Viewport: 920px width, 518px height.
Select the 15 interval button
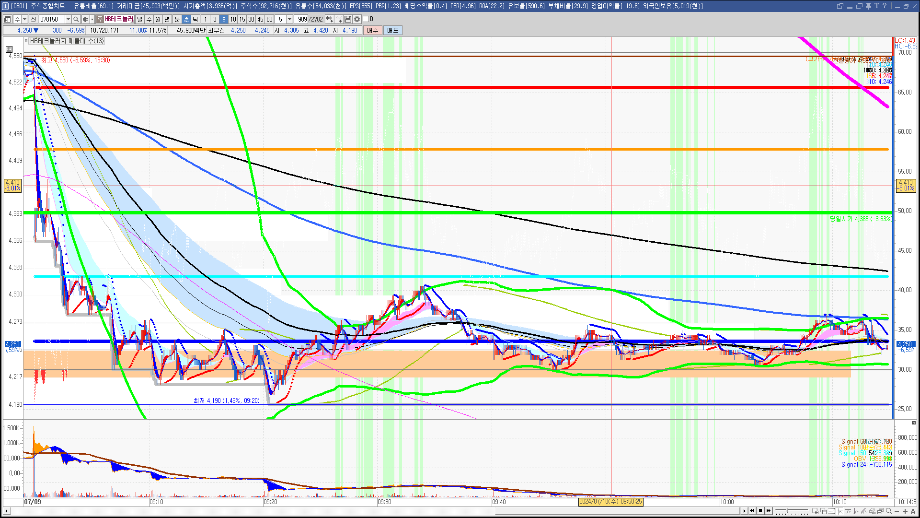242,19
